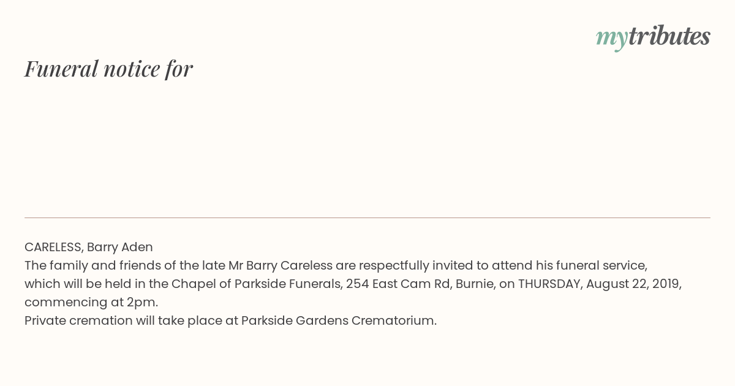Viewport: 735px width, 386px height.
Task: Click the word "Burnie" in the notice
Action: pyautogui.click(x=473, y=284)
